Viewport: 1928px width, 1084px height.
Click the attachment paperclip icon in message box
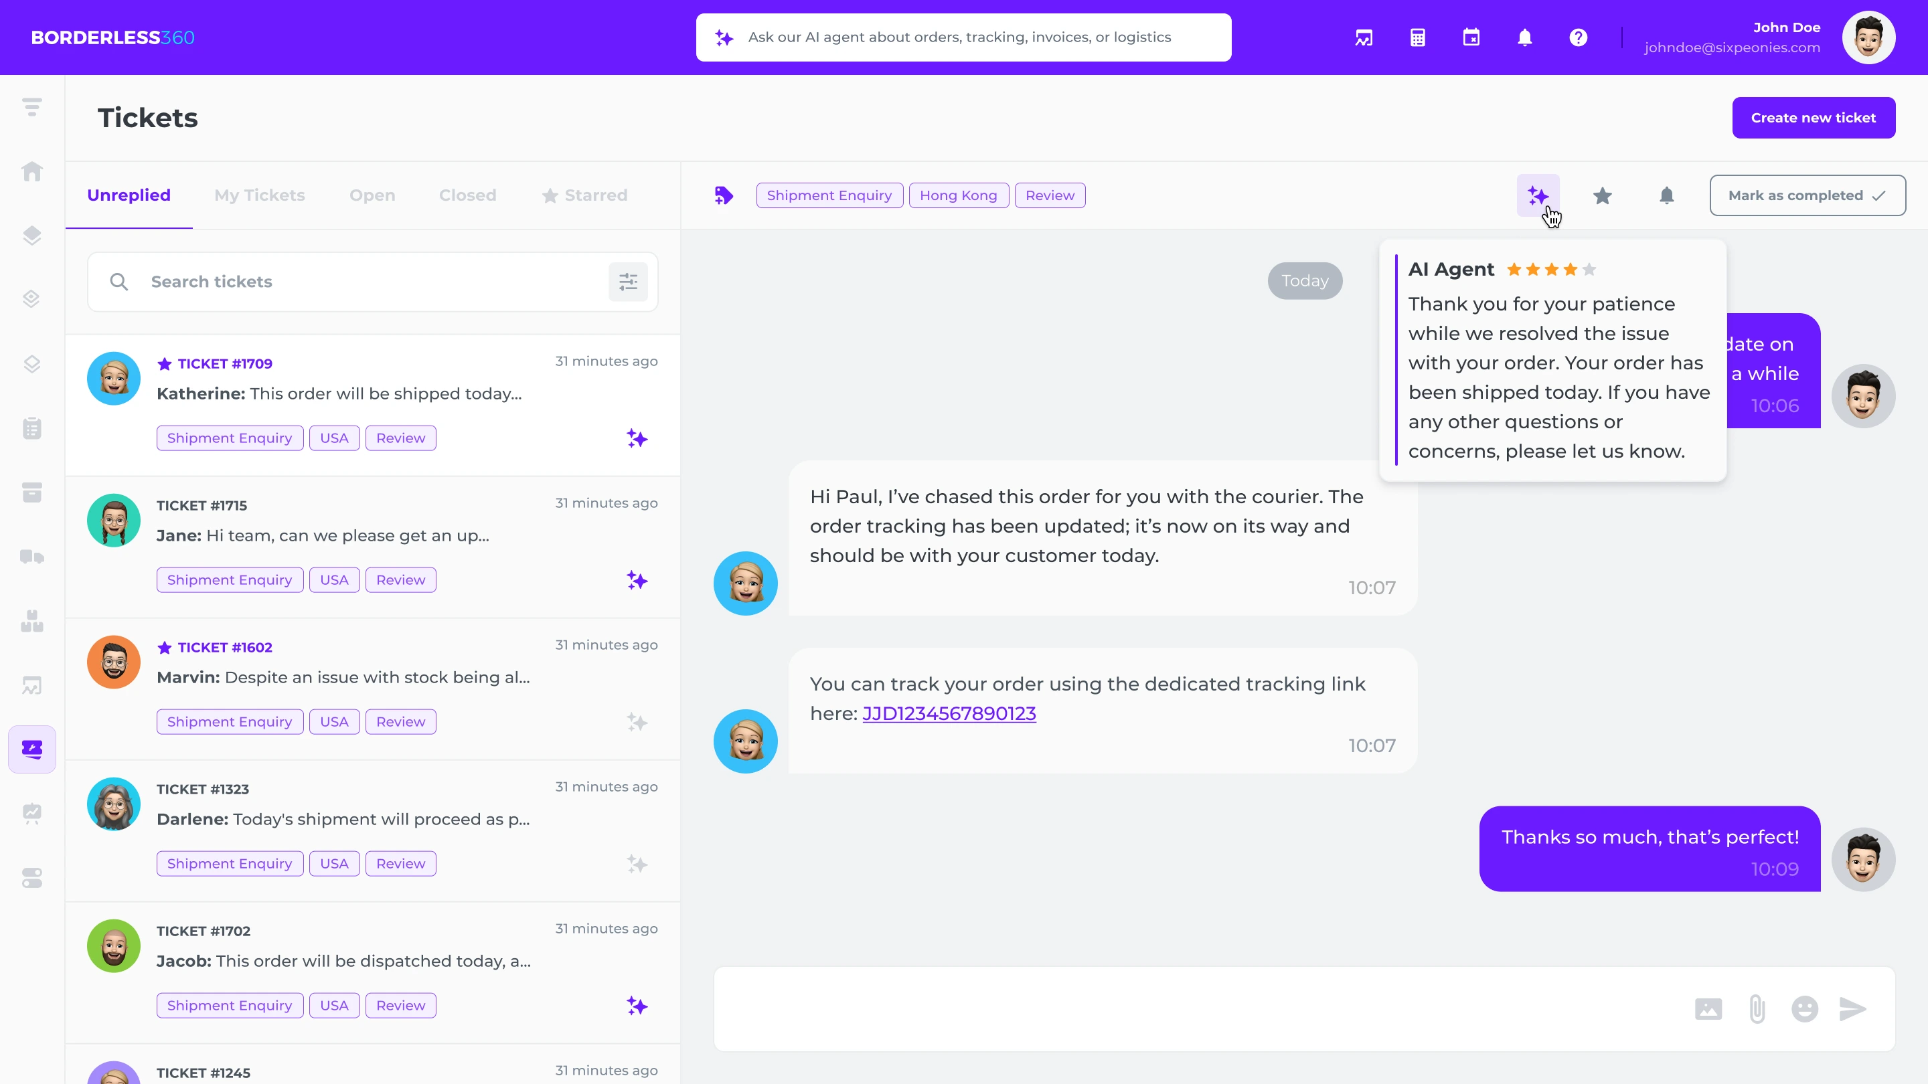click(1757, 1008)
